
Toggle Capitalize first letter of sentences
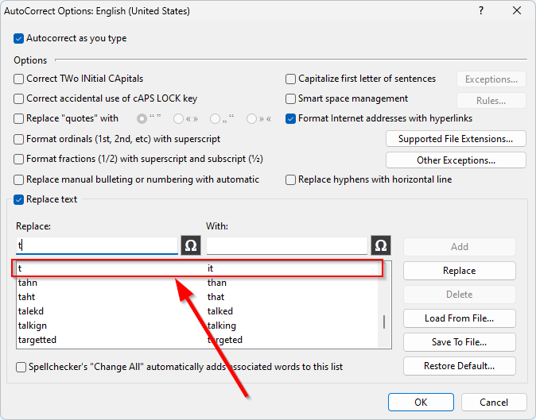click(291, 79)
